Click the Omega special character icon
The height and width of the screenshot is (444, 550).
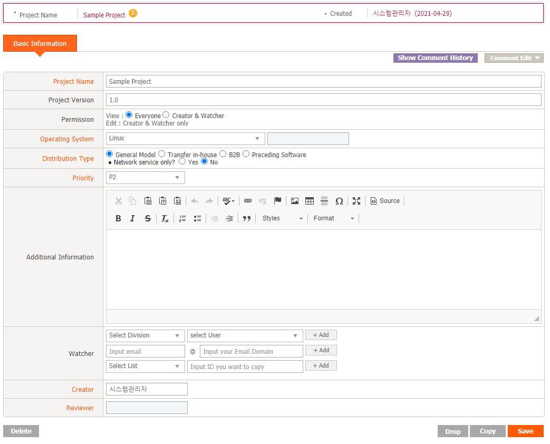339,201
